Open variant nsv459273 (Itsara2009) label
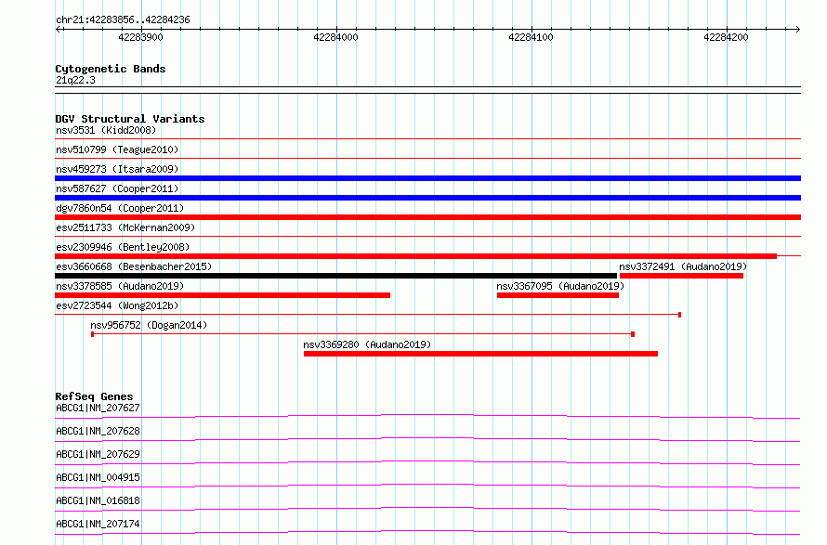The image size is (827, 545). click(117, 169)
